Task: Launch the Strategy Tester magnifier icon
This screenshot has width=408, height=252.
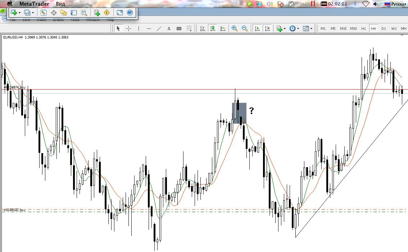Action: coord(84,13)
